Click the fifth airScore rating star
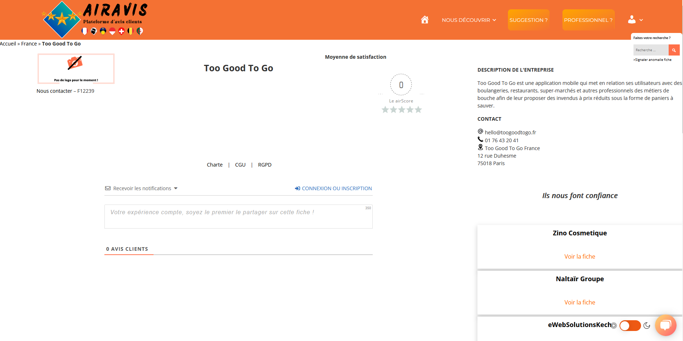 point(418,110)
